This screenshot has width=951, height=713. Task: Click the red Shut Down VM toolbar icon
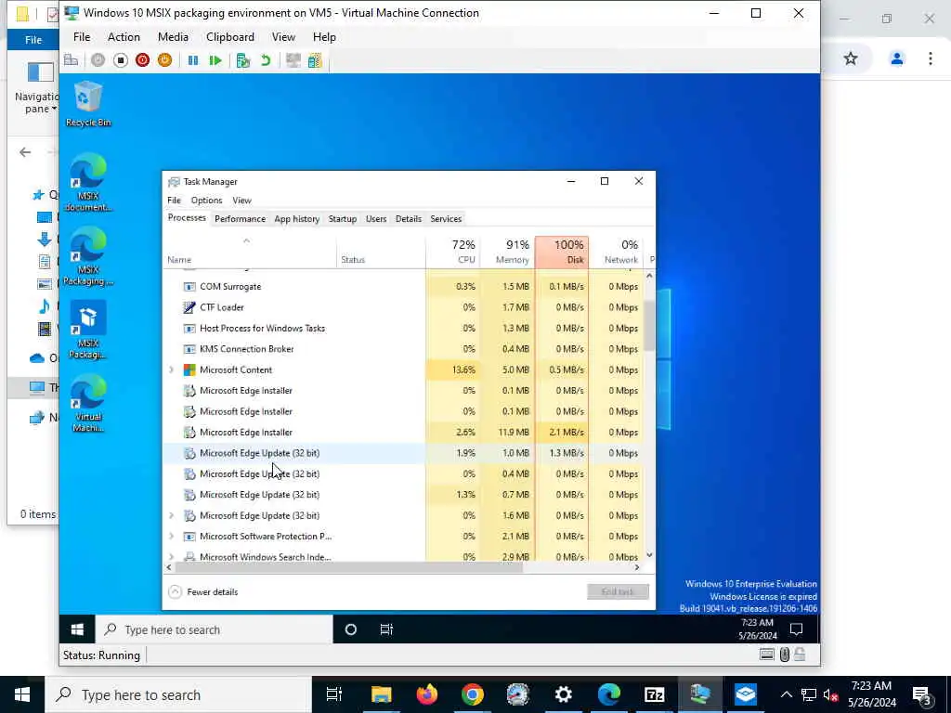coord(142,60)
